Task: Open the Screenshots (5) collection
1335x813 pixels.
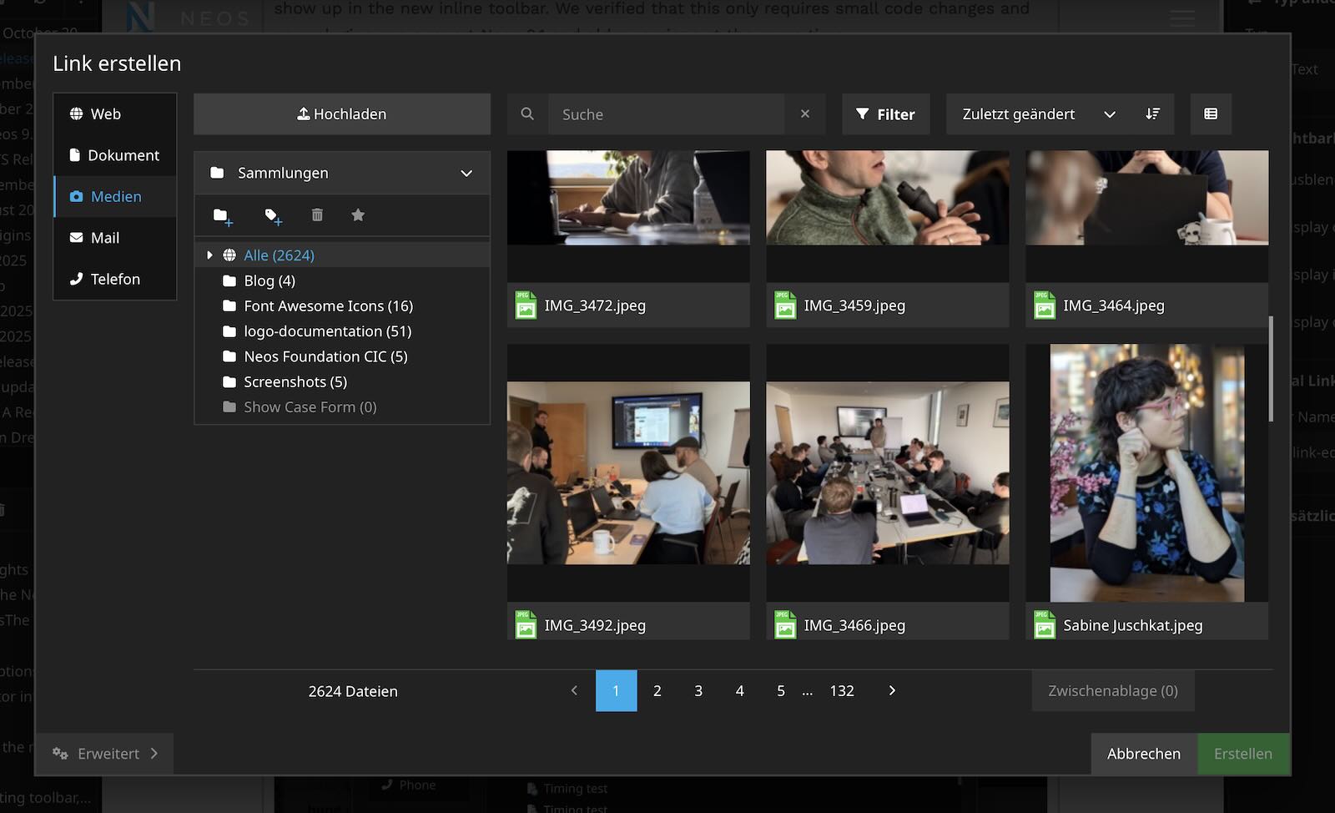Action: [295, 382]
